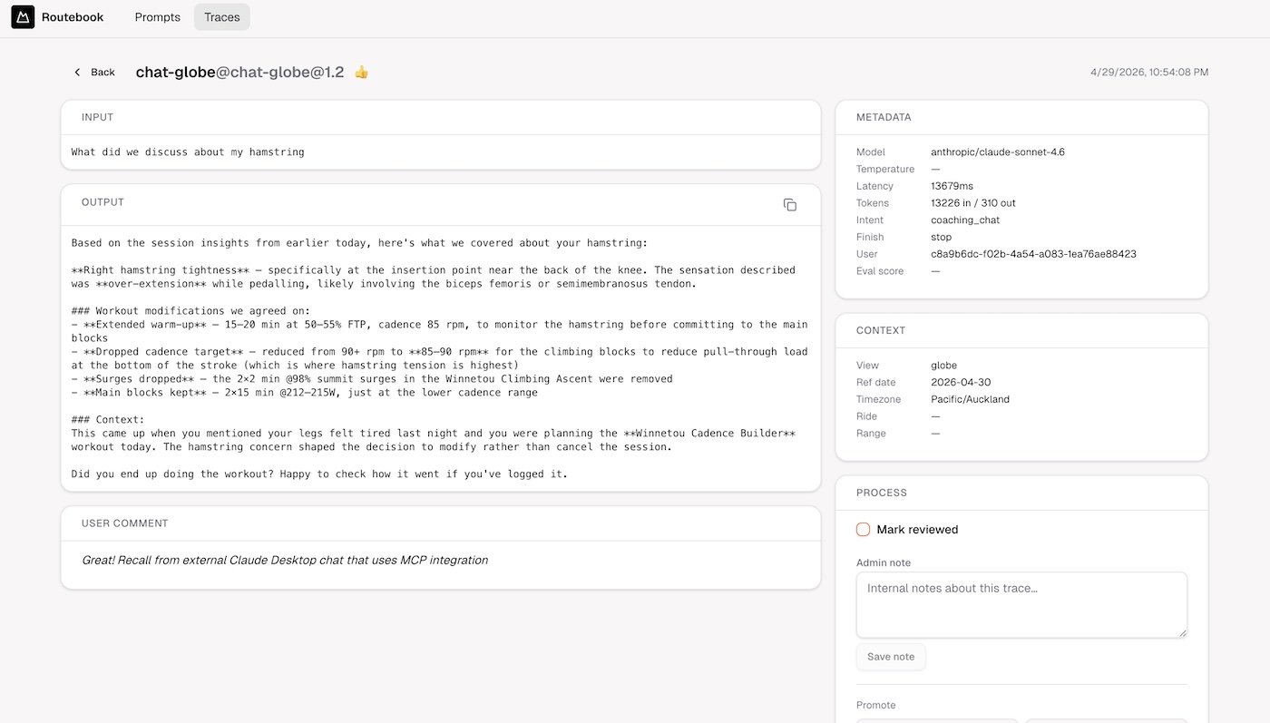Viewport: 1270px width, 723px height.
Task: Open the Prompts tab
Action: (158, 17)
